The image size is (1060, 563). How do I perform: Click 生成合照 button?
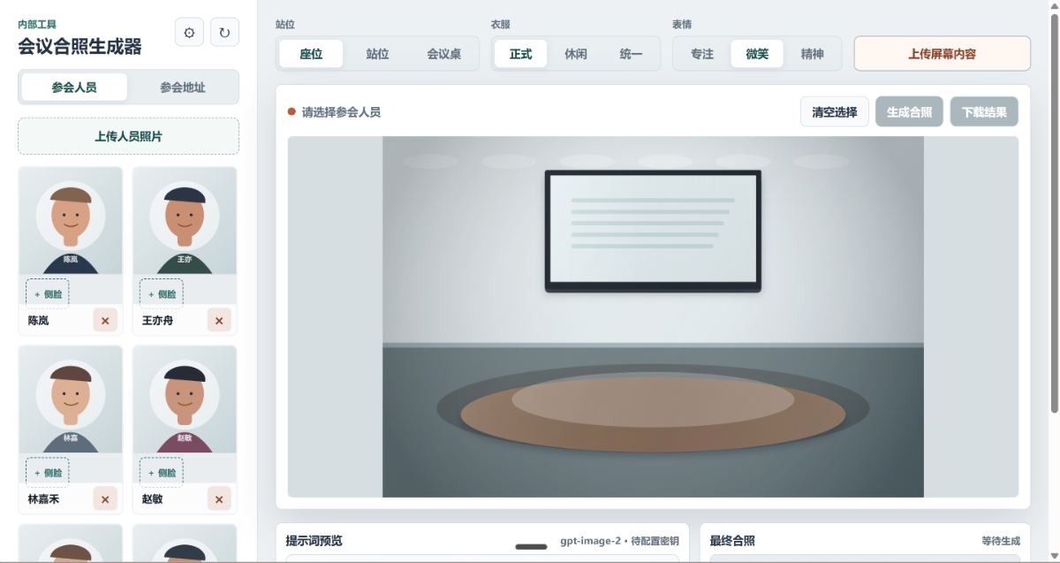coord(910,112)
